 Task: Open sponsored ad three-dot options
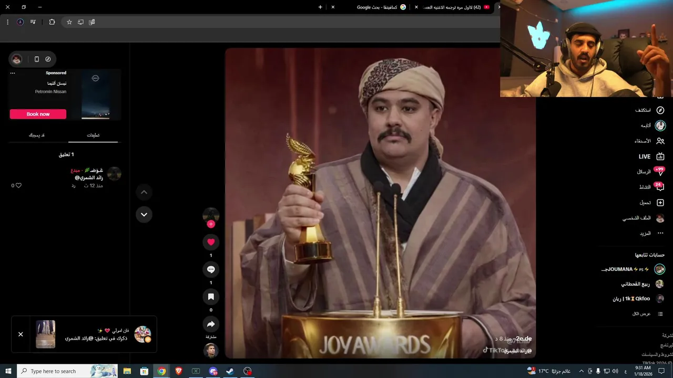coord(13,73)
